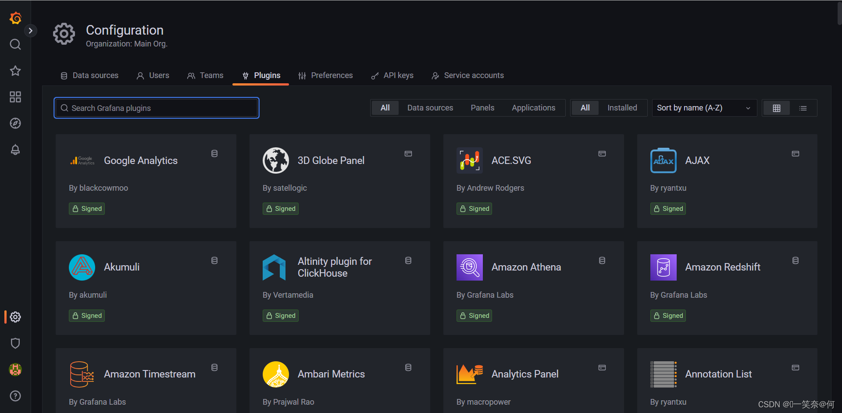This screenshot has width=842, height=413.
Task: Click the page vertical scrollbar
Action: (x=839, y=13)
